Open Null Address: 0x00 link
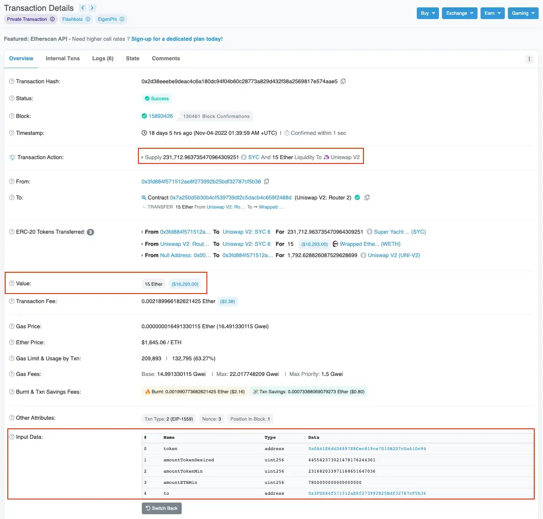 tap(186, 255)
